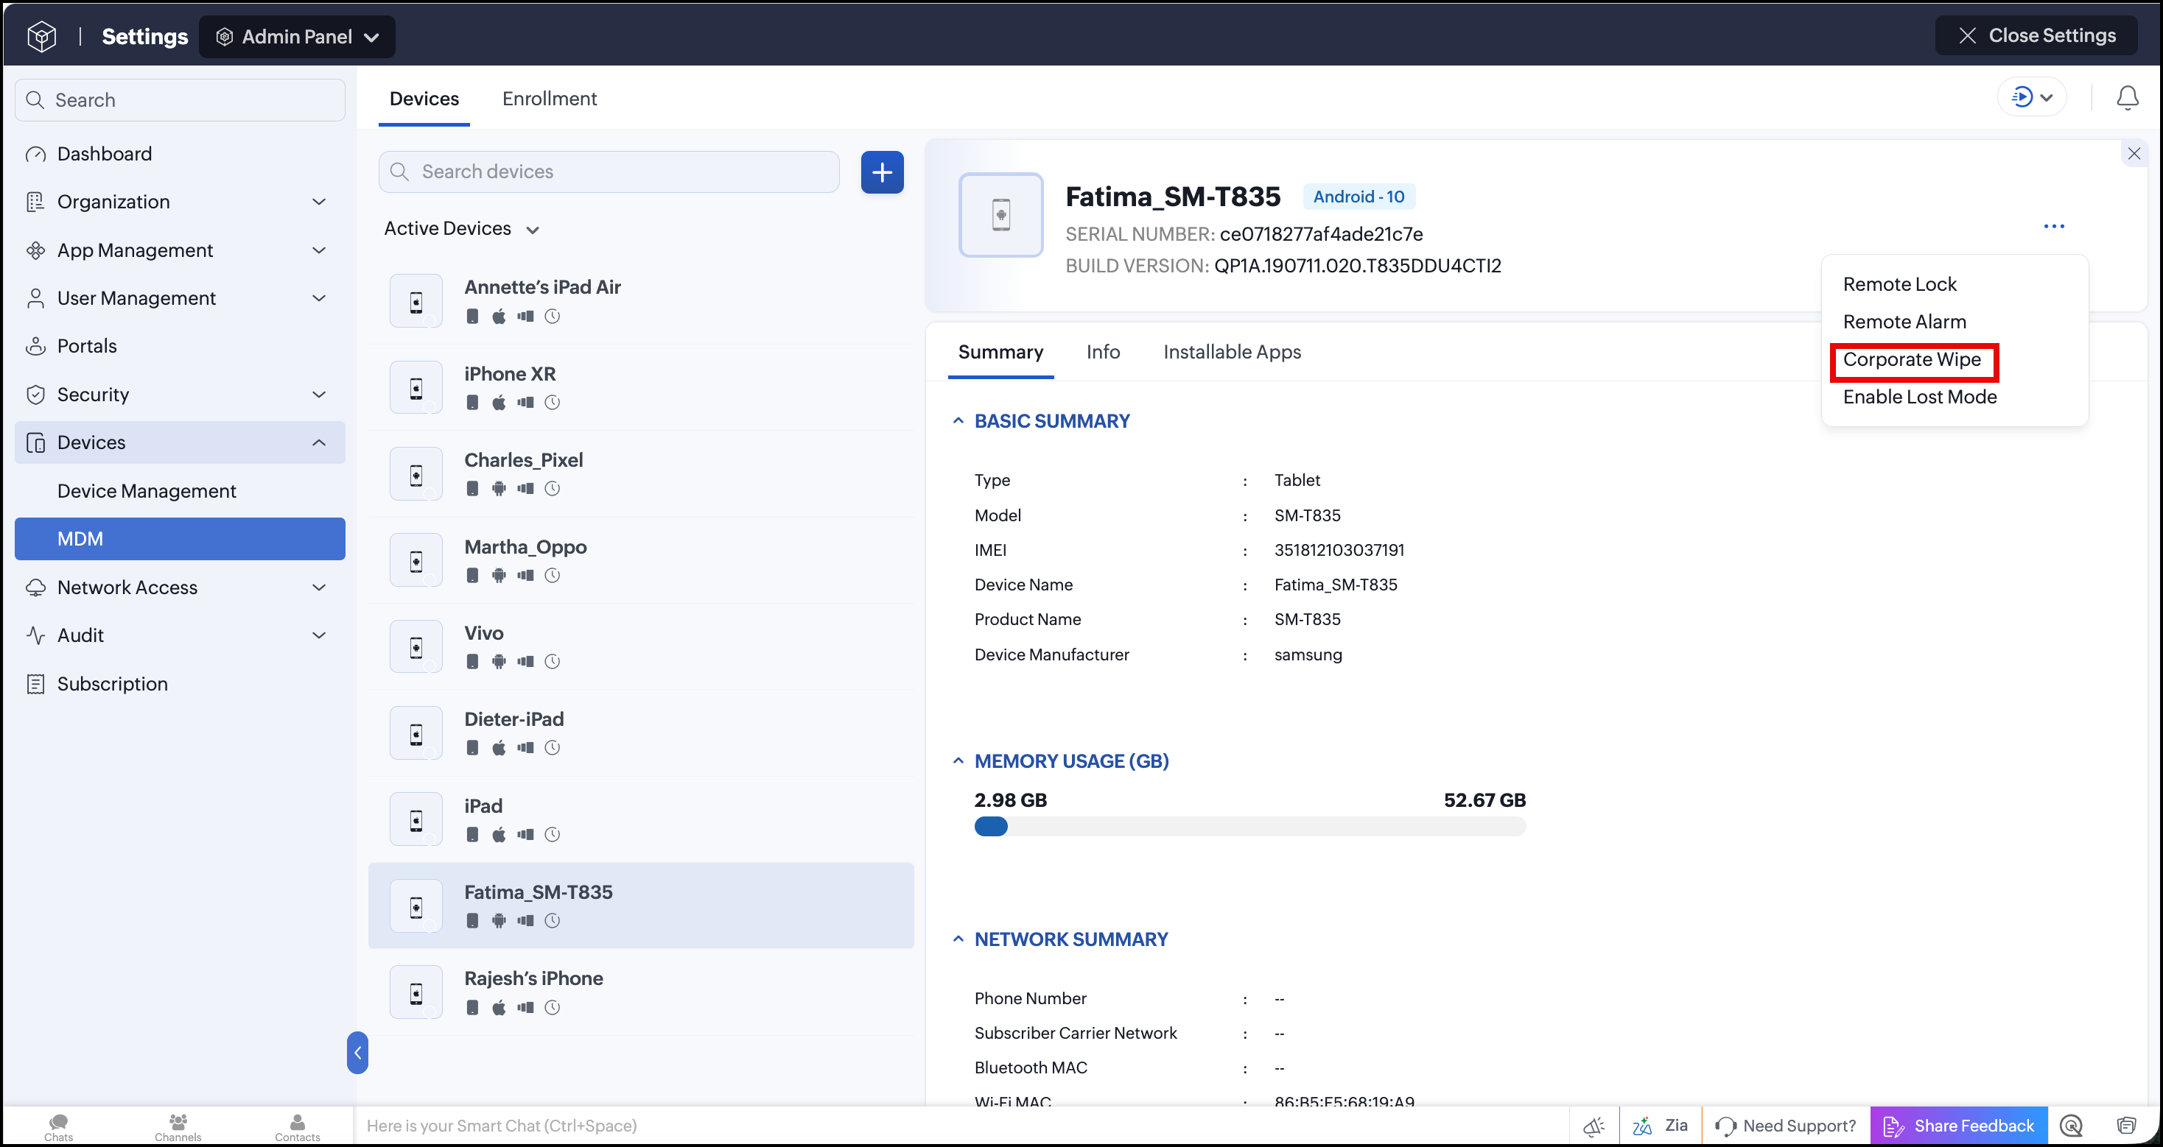Expand the Security section
2163x1147 pixels.
pyautogui.click(x=319, y=395)
